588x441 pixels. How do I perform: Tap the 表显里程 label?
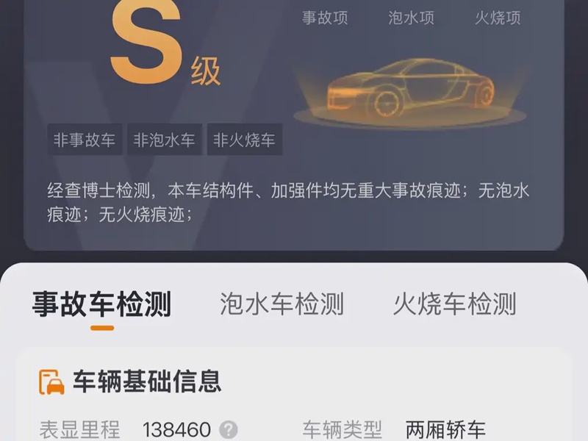point(80,430)
